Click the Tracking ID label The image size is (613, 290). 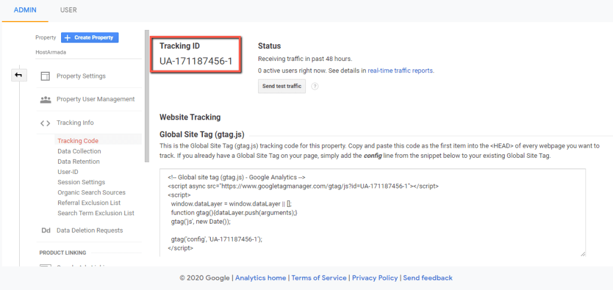click(180, 46)
